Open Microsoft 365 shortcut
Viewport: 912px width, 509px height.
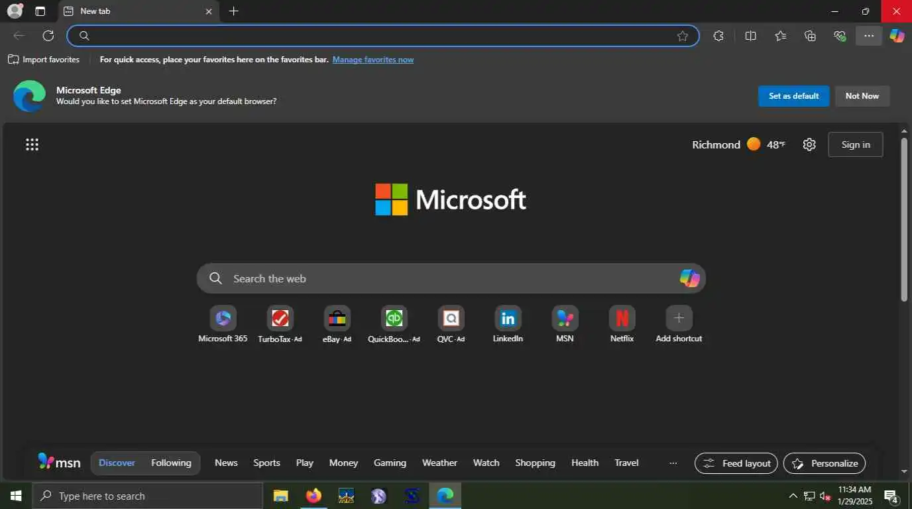click(x=223, y=325)
